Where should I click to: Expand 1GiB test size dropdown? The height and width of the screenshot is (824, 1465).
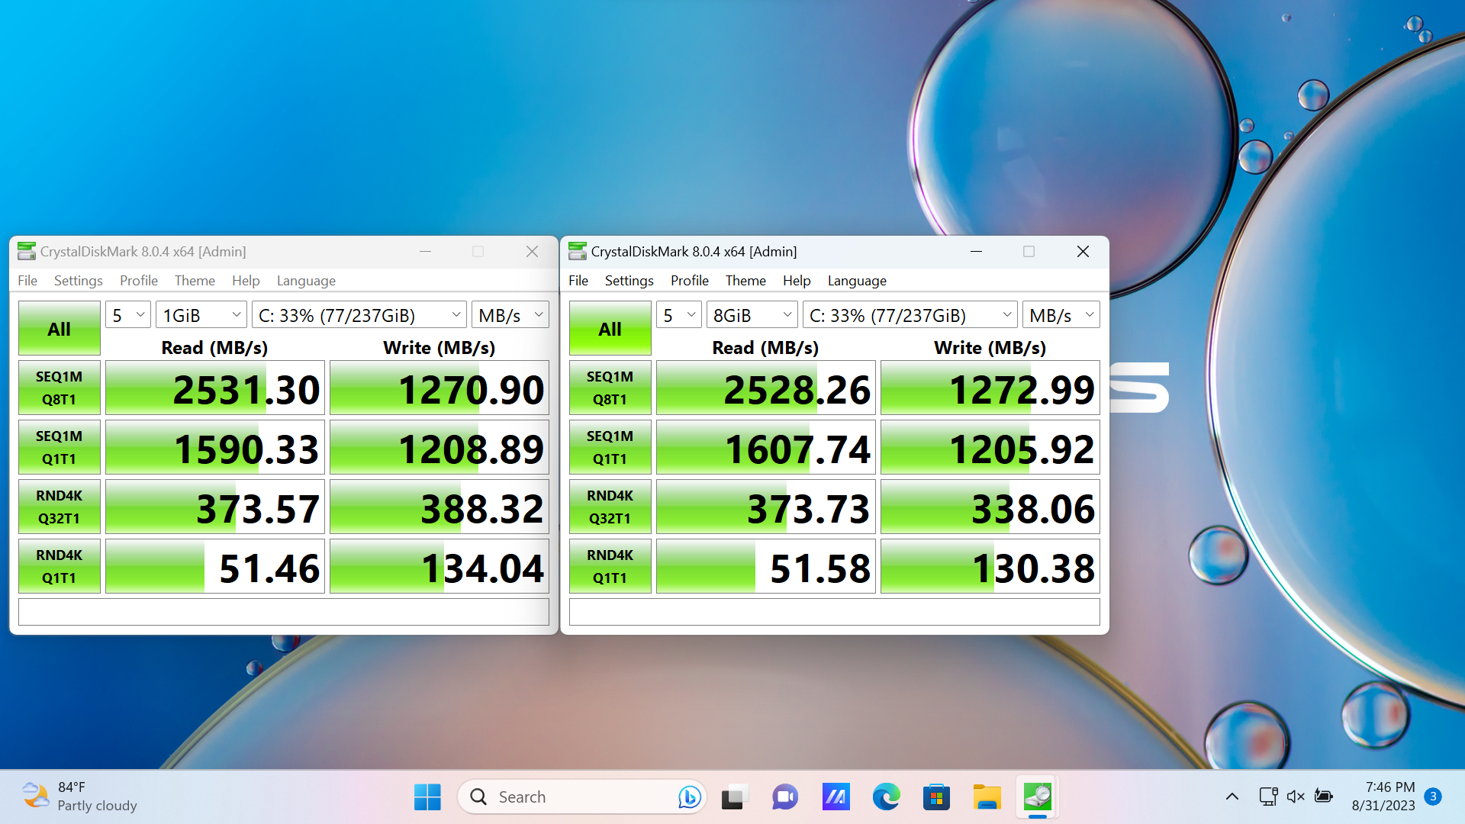[201, 315]
